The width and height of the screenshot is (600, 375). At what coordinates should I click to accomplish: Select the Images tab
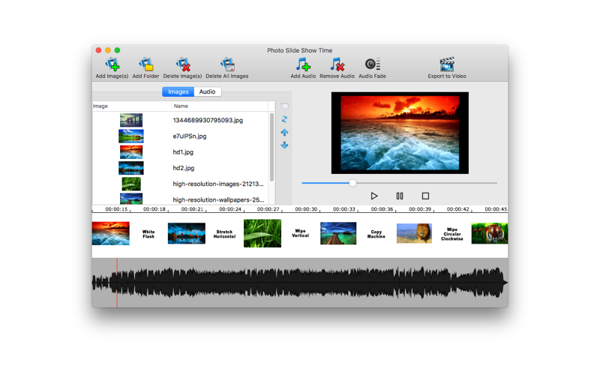(178, 91)
